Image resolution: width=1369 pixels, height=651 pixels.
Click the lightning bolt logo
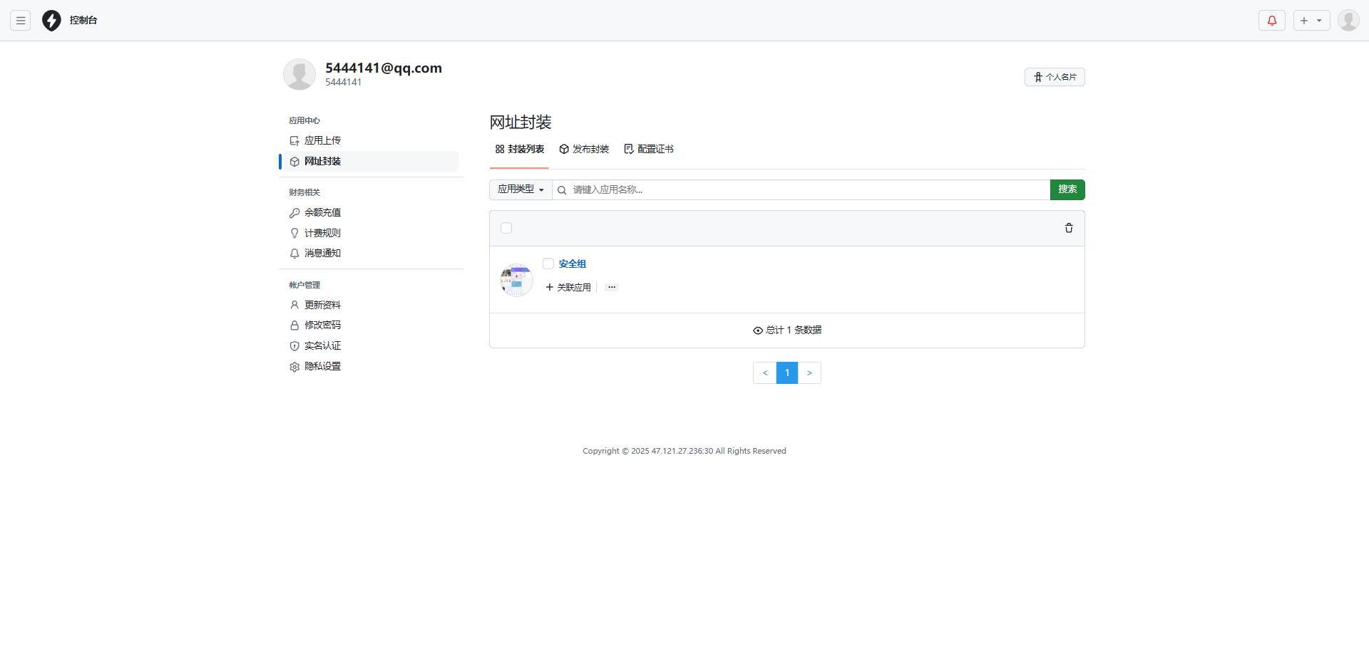pyautogui.click(x=51, y=21)
